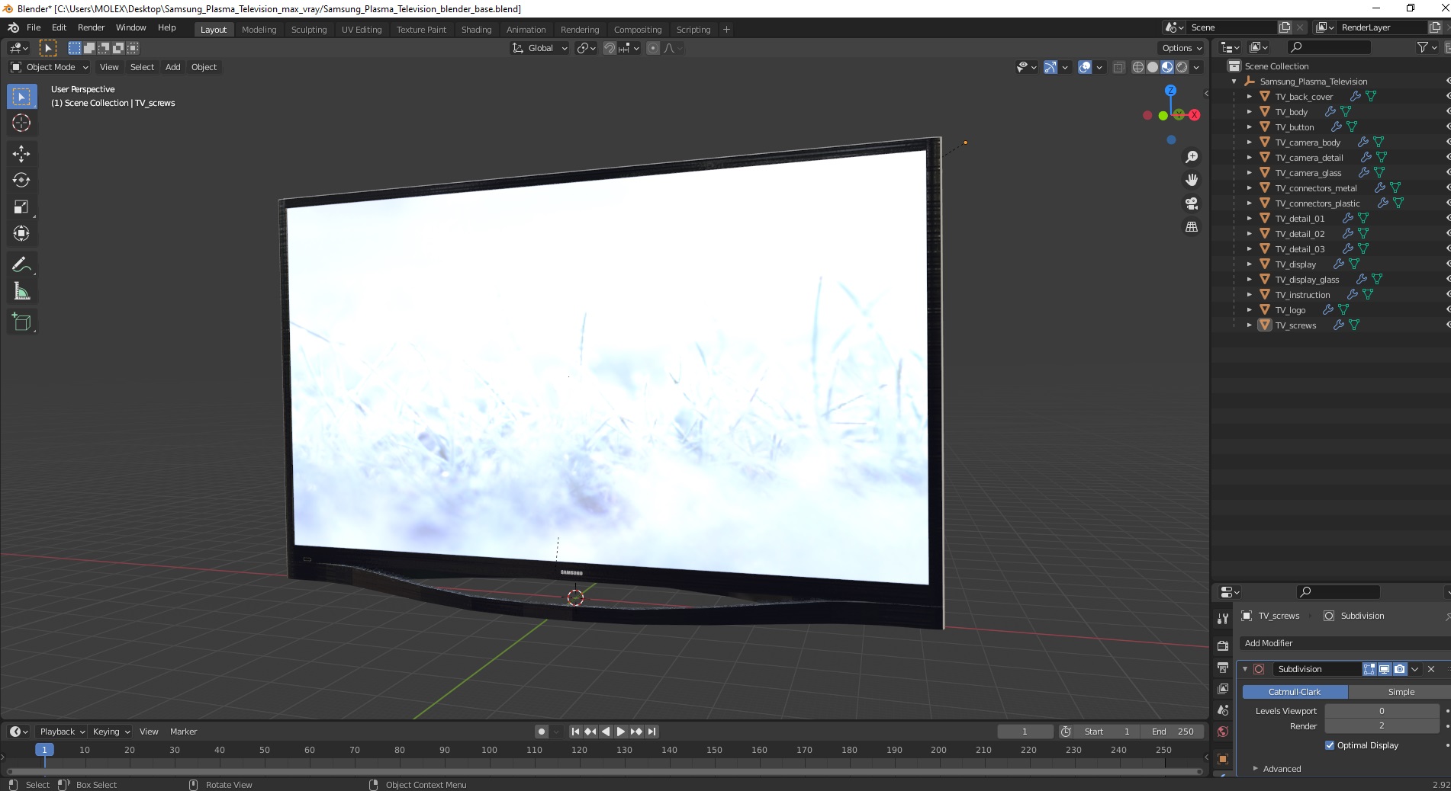Toggle X-ray display

(1118, 67)
